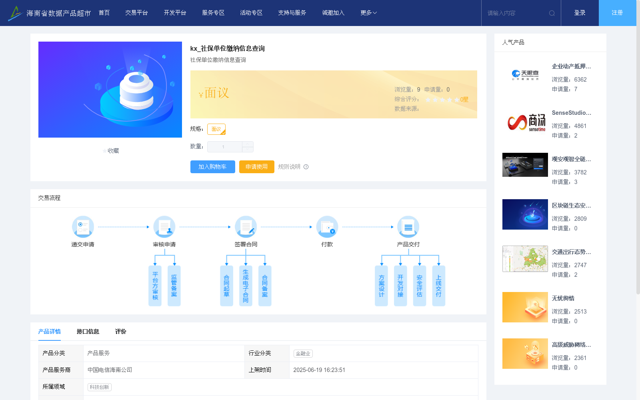Switch to the 接口信息 tab
This screenshot has width=640, height=400.
[88, 332]
